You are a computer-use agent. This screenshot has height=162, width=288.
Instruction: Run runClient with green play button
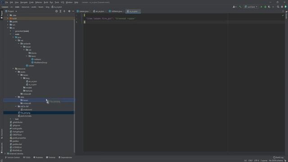click(261, 7)
